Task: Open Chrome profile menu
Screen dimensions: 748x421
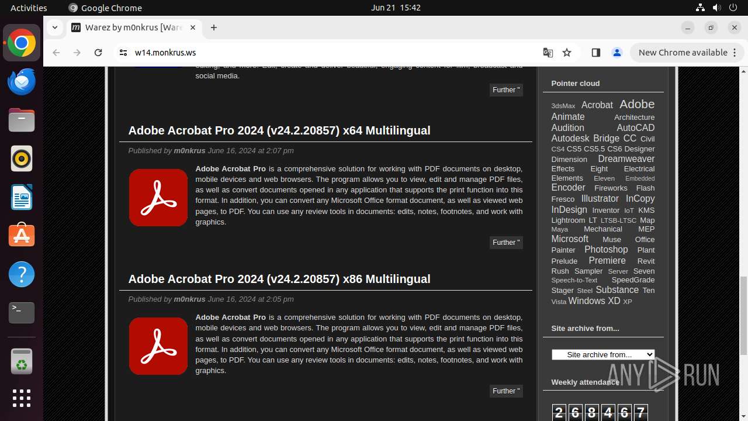Action: (x=617, y=53)
